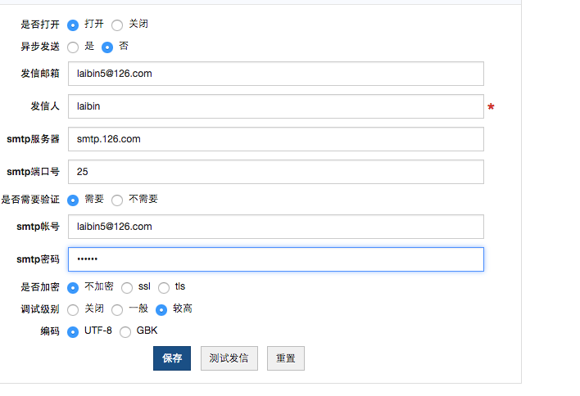Choose 是 for 异步发送
The image size is (580, 396).
pyautogui.click(x=74, y=47)
